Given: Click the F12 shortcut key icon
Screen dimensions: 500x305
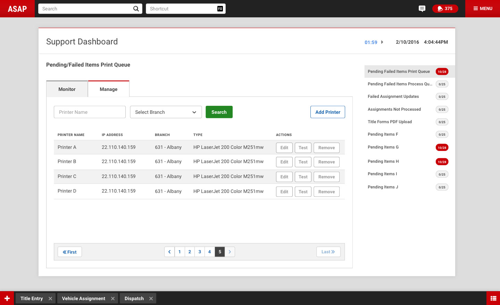Looking at the screenshot, I should coord(220,9).
